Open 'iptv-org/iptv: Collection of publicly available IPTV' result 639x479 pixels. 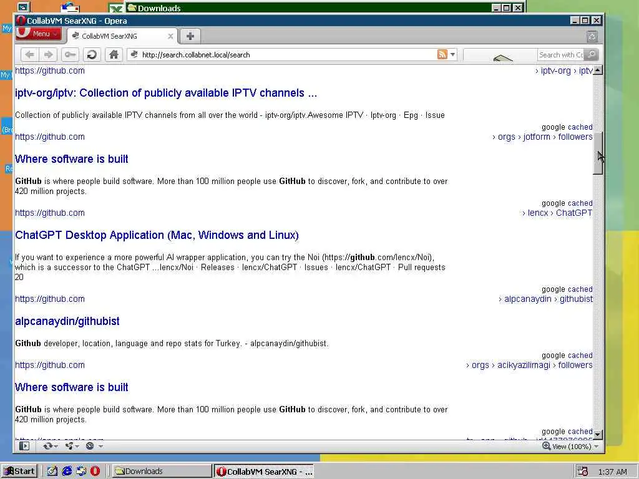click(166, 93)
